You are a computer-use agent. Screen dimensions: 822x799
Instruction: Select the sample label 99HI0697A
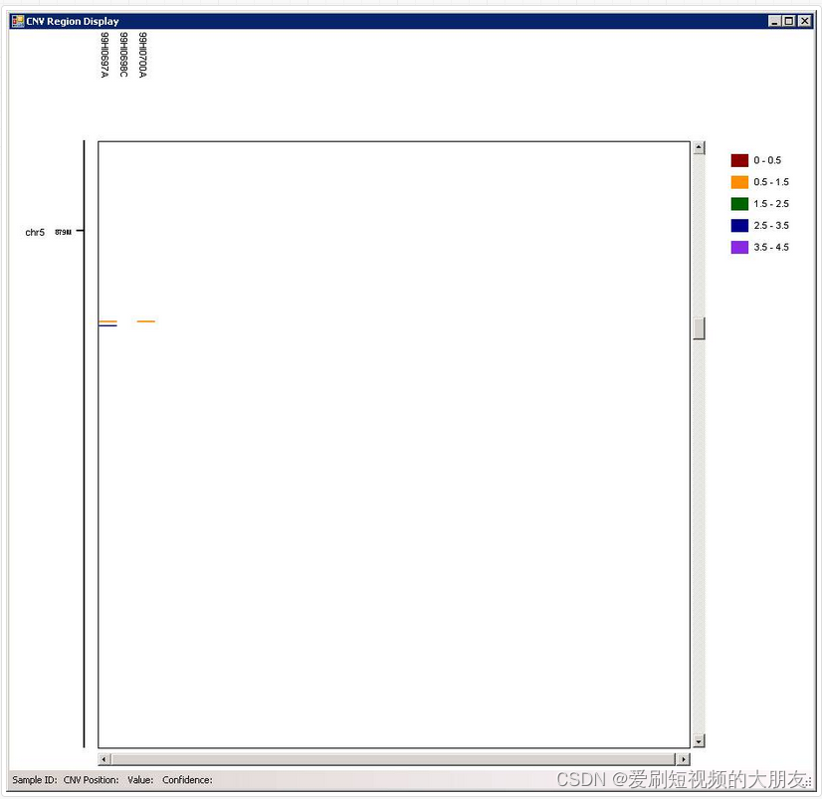(103, 55)
